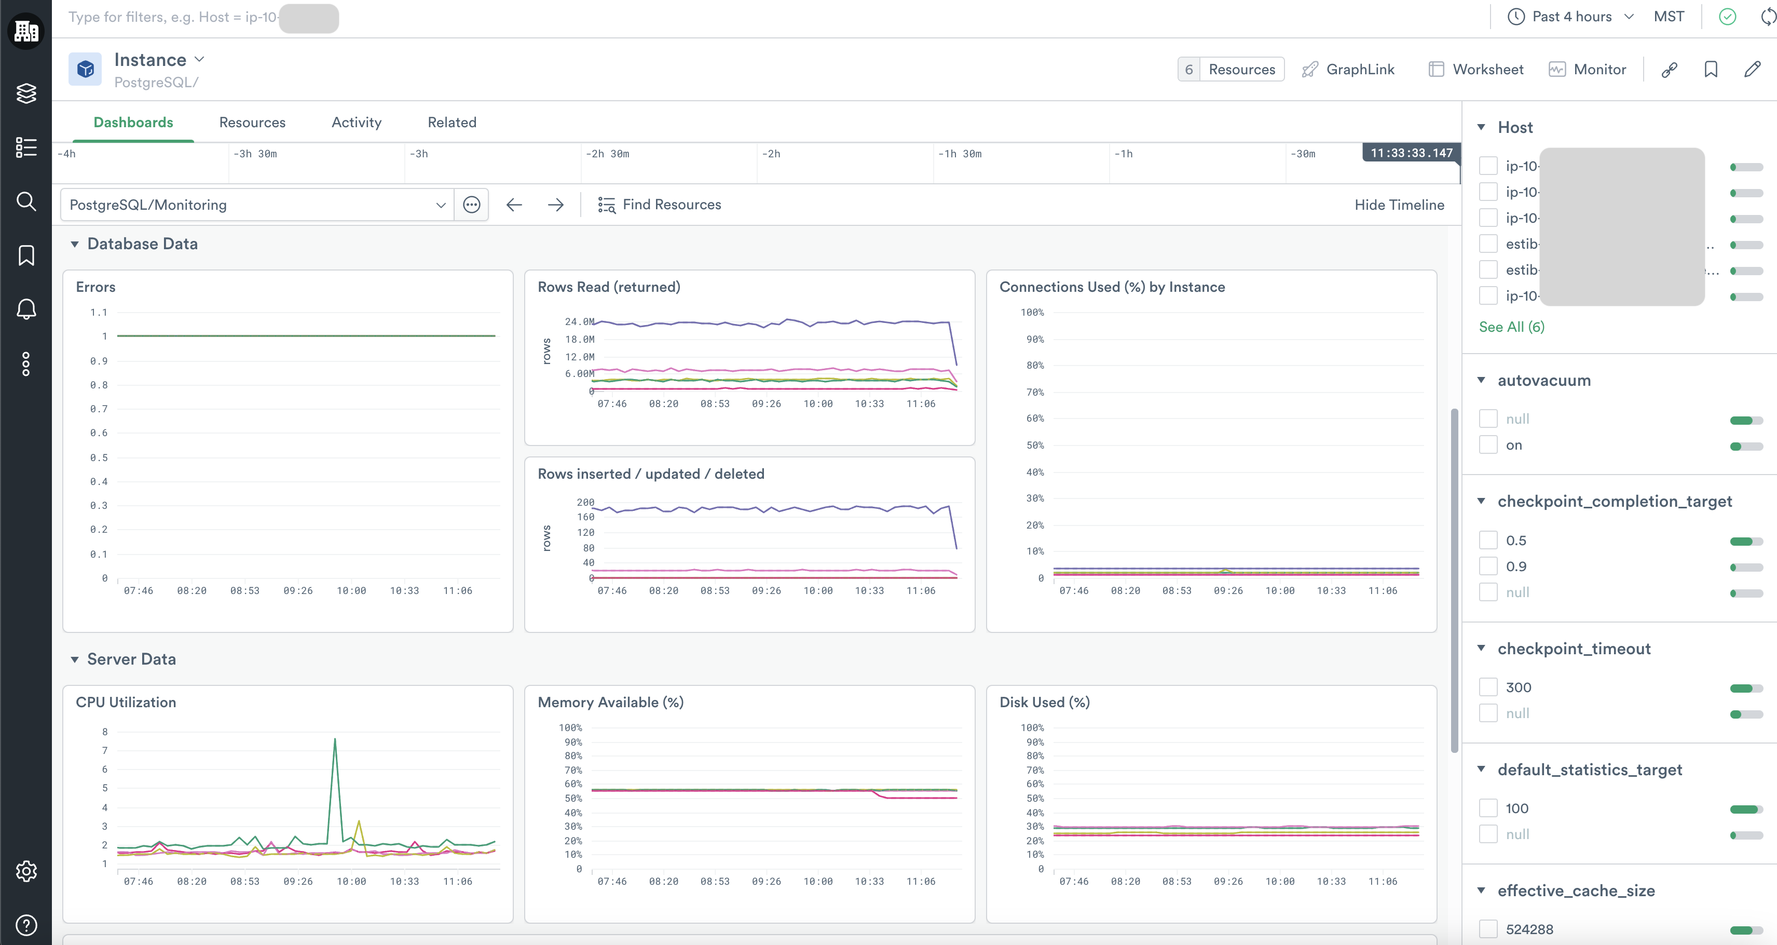The width and height of the screenshot is (1777, 945).
Task: Open the PostgreSQL/Monitoring dashboard dropdown
Action: coord(256,205)
